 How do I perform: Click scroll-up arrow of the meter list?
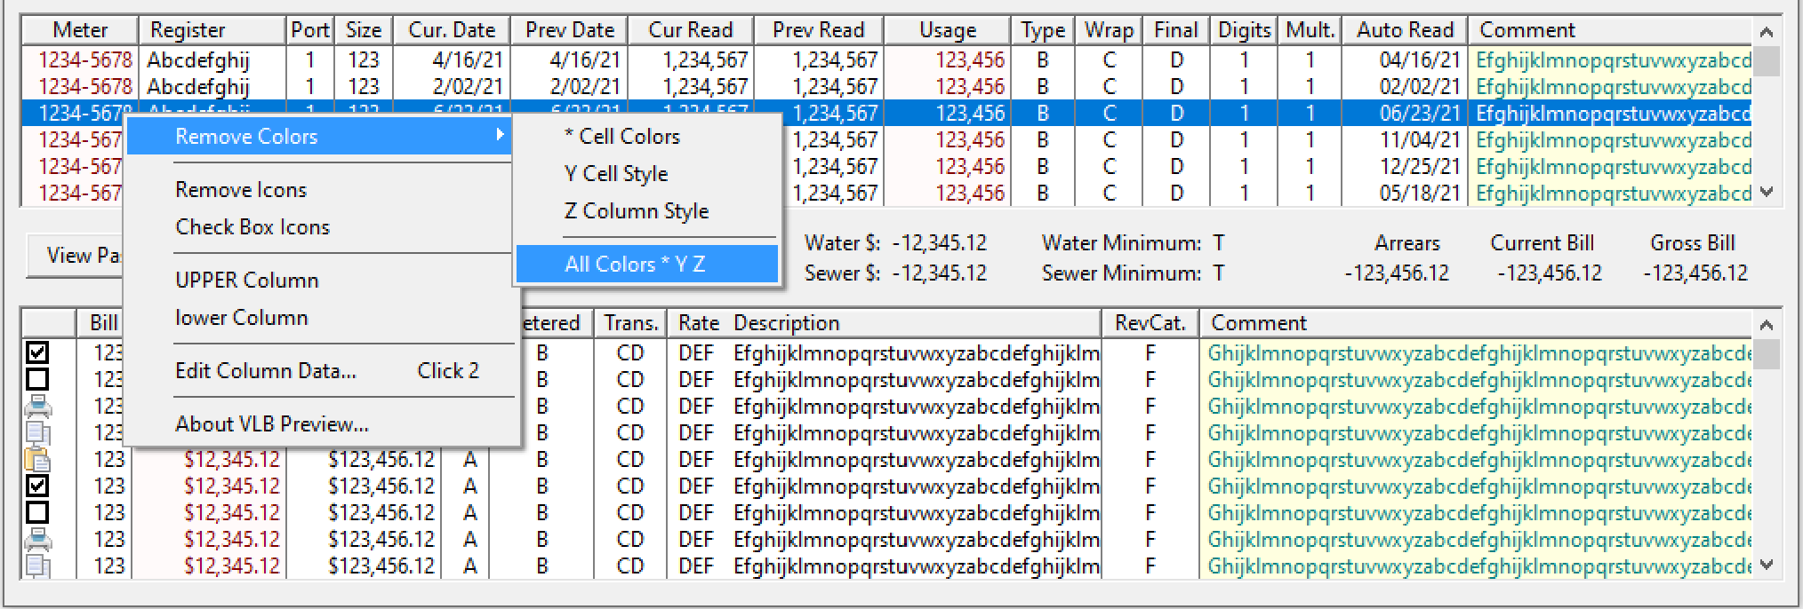(x=1767, y=32)
